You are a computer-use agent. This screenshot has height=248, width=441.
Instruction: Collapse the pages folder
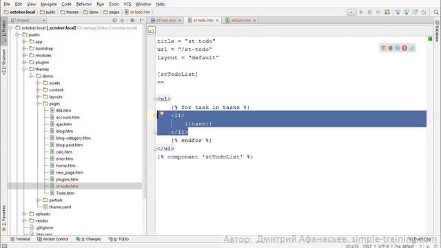point(38,103)
